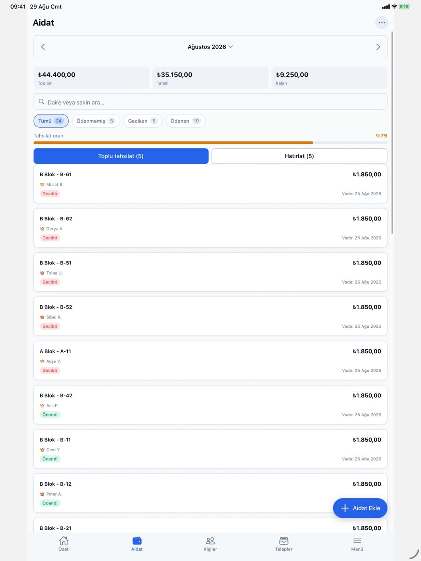
Task: Switch to the Aidat tab
Action: point(137,544)
